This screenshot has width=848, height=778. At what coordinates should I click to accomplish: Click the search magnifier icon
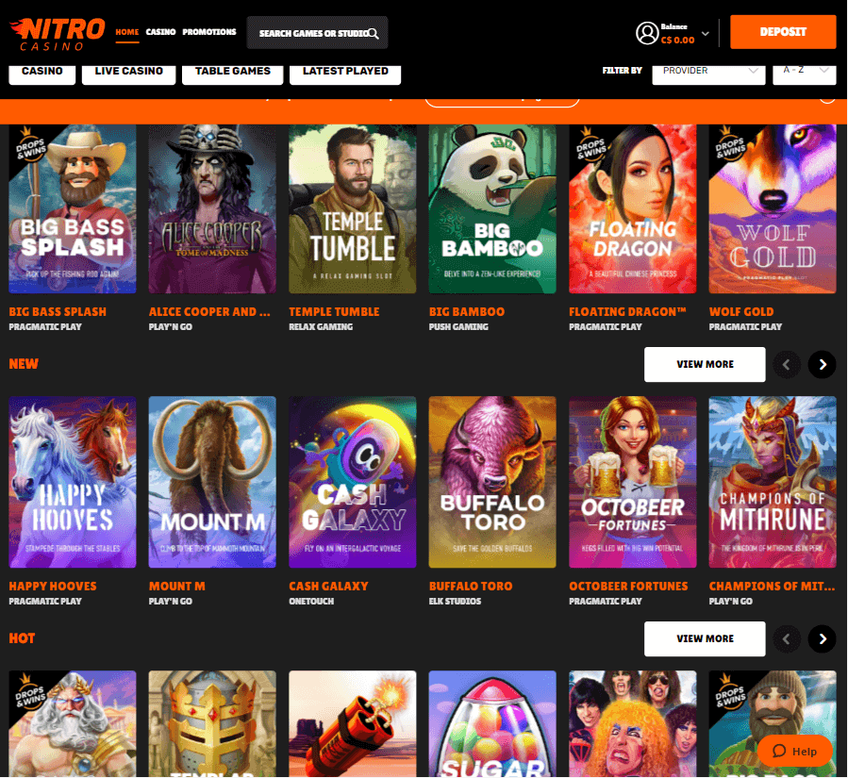point(374,34)
